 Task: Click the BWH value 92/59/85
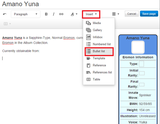(146, 104)
